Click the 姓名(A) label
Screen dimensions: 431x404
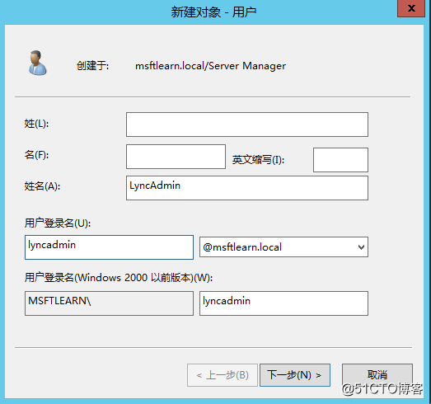pyautogui.click(x=42, y=186)
